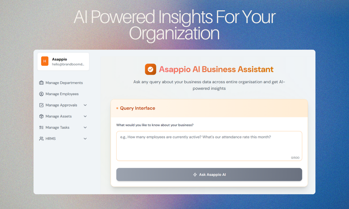
Task: Expand the Manage Assets dropdown
Action: 85,116
